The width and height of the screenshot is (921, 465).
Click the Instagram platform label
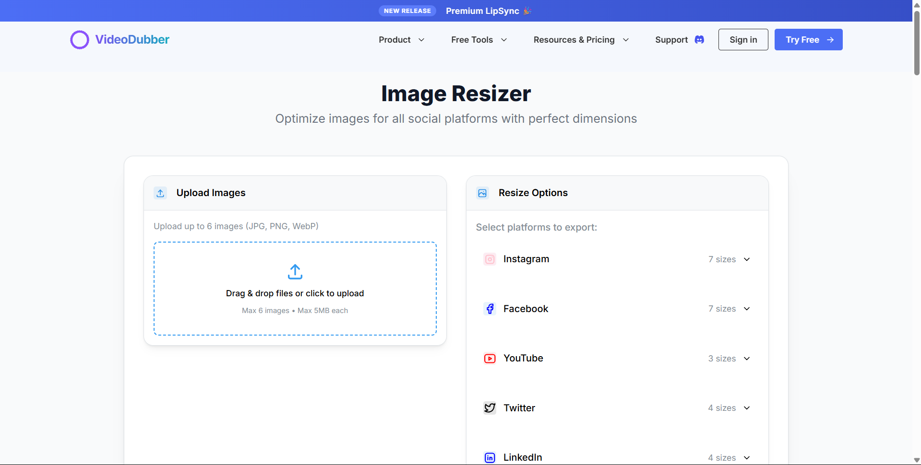(526, 259)
